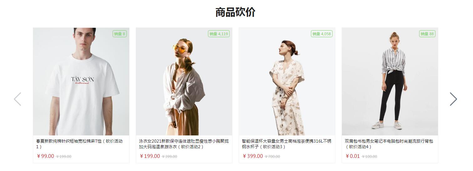Viewport: 473px width, 171px height.
Task: Open the 泳衣女2021新款 product title
Action: coord(184,144)
